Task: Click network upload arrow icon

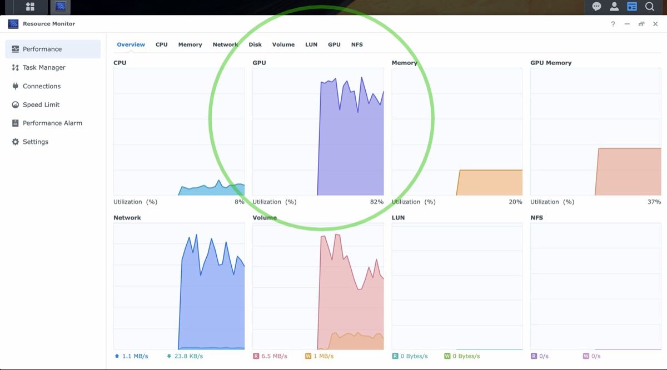Action: coord(117,356)
